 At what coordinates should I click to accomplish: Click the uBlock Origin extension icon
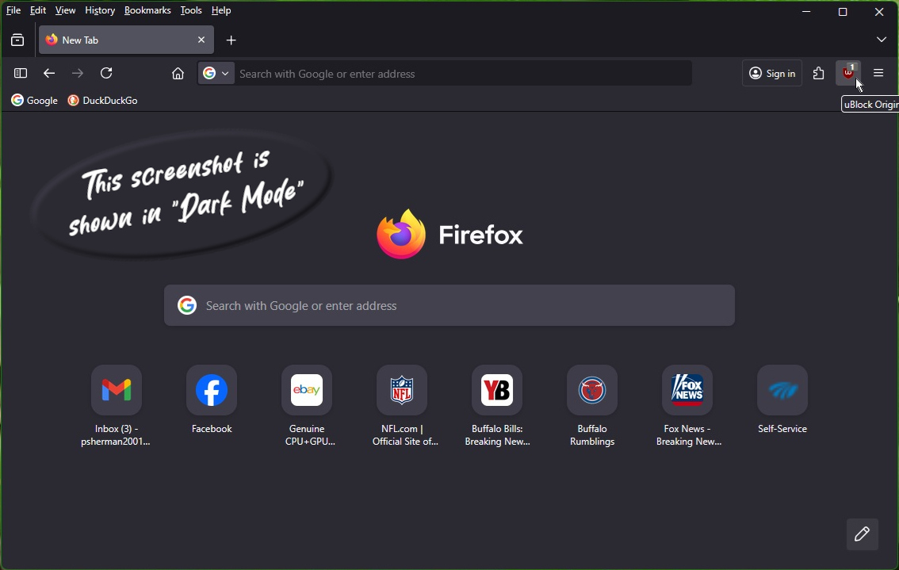coord(849,73)
